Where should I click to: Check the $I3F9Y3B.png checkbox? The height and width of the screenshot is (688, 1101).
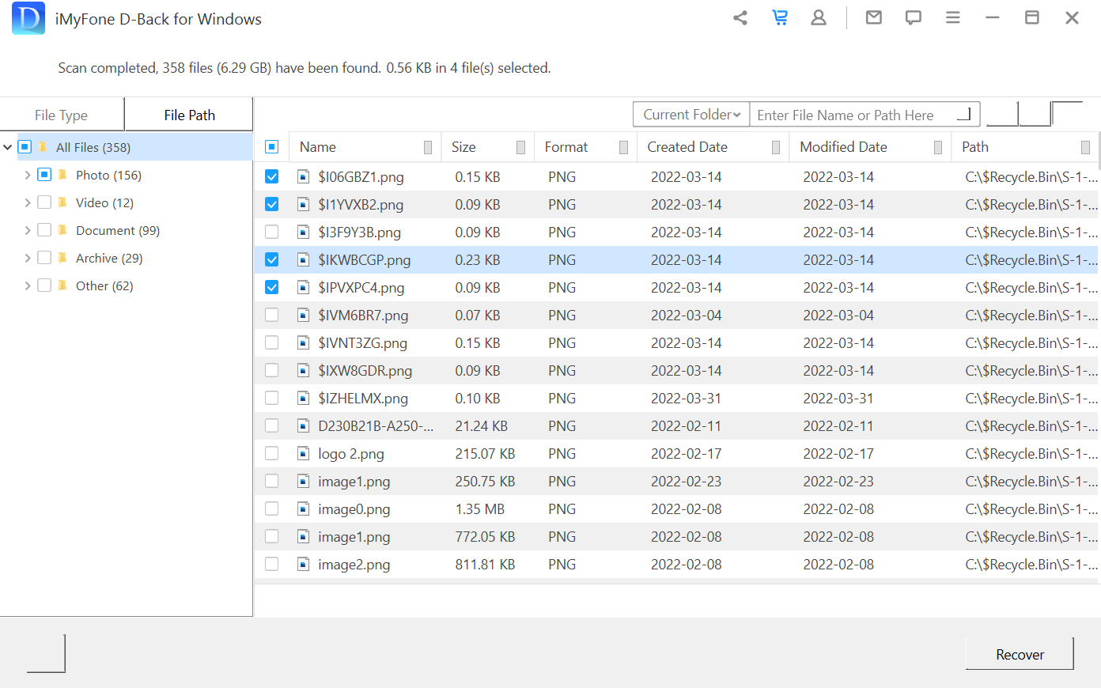point(271,232)
